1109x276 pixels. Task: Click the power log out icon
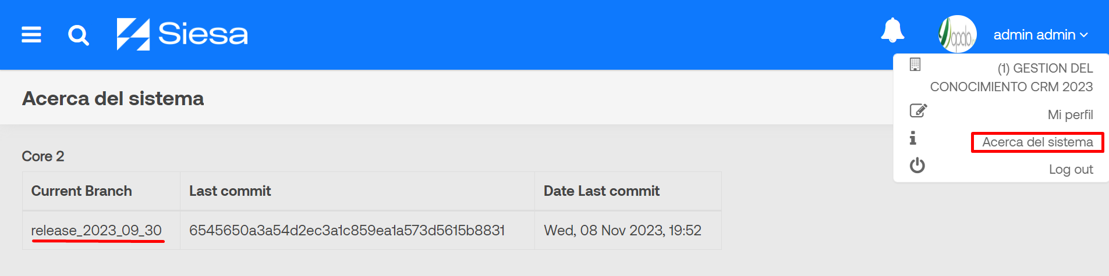click(x=917, y=166)
